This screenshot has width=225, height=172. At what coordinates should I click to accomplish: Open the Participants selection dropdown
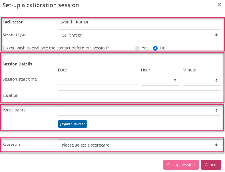pos(139,110)
